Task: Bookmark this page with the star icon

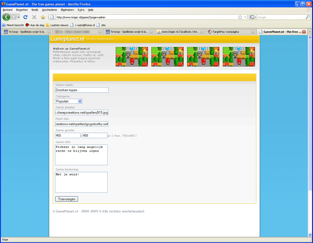Action: [240, 18]
